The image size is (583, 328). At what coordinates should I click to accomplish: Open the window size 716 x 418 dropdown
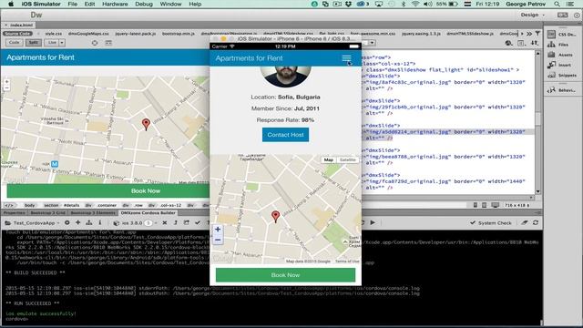517,205
